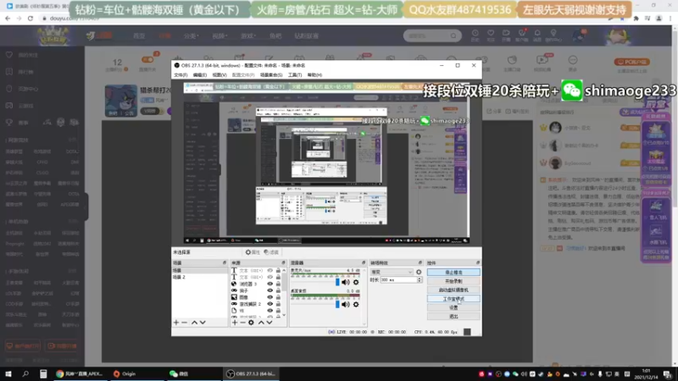Open the 帮助(H) menu in OBS
678x381 pixels.
[x=314, y=75]
